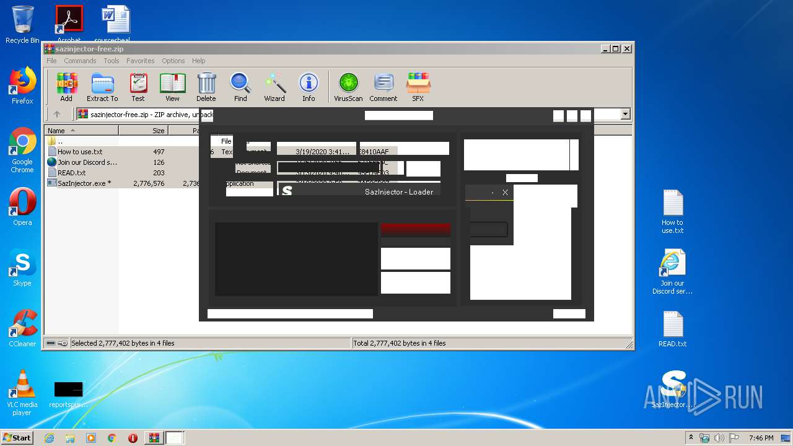Open the Favorites menu
The image size is (793, 446).
pos(141,61)
